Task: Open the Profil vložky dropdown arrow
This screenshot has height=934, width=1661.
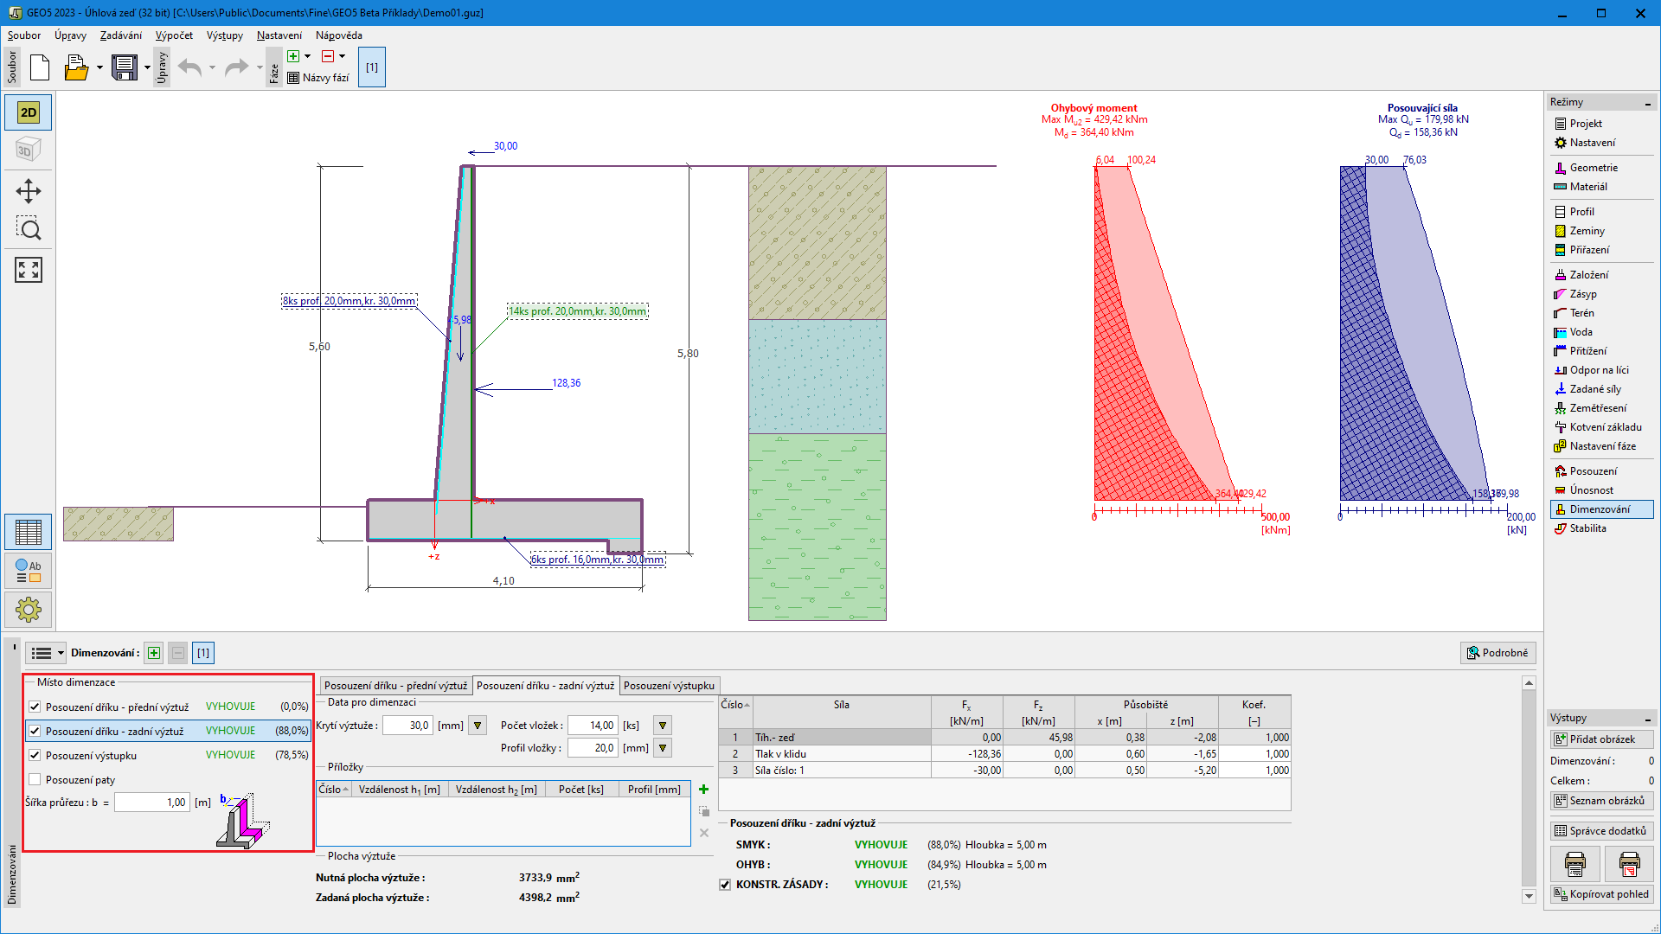Action: 663,748
